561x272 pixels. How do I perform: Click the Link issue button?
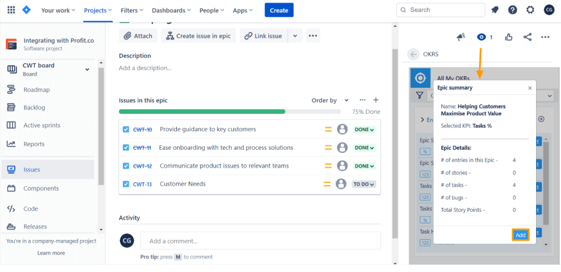[x=264, y=36]
